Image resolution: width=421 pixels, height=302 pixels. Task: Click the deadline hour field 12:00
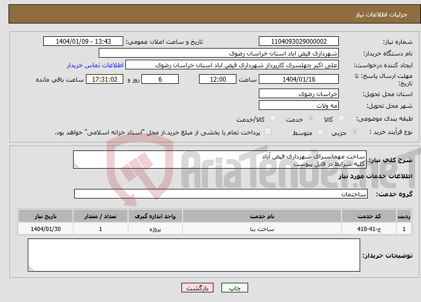(x=218, y=79)
